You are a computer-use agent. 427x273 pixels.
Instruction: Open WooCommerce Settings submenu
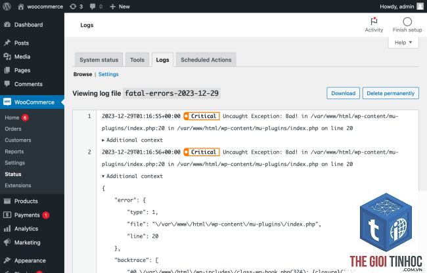tap(14, 163)
